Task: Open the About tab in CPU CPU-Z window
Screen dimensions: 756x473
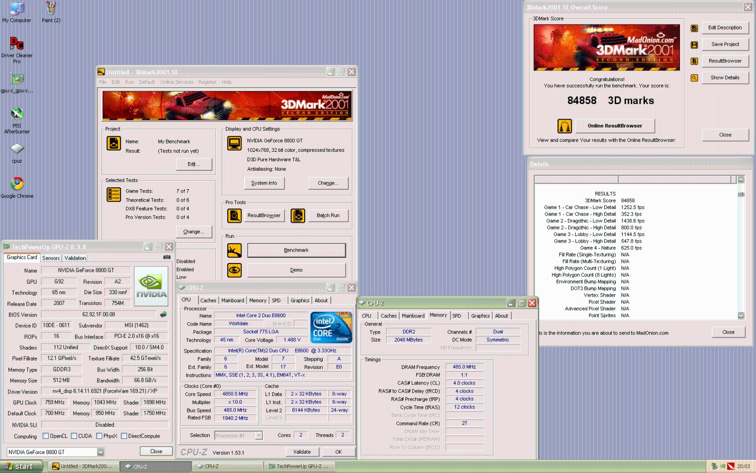Action: pyautogui.click(x=321, y=300)
